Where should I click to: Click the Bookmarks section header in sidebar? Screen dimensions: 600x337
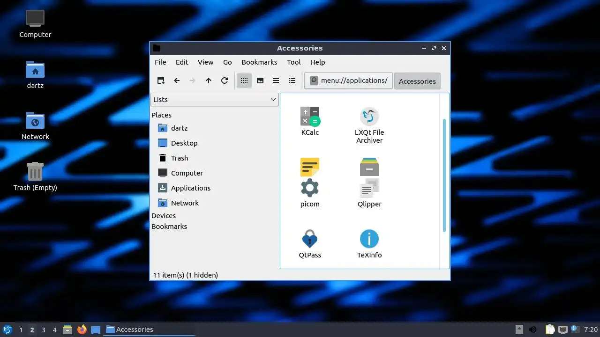(x=169, y=226)
